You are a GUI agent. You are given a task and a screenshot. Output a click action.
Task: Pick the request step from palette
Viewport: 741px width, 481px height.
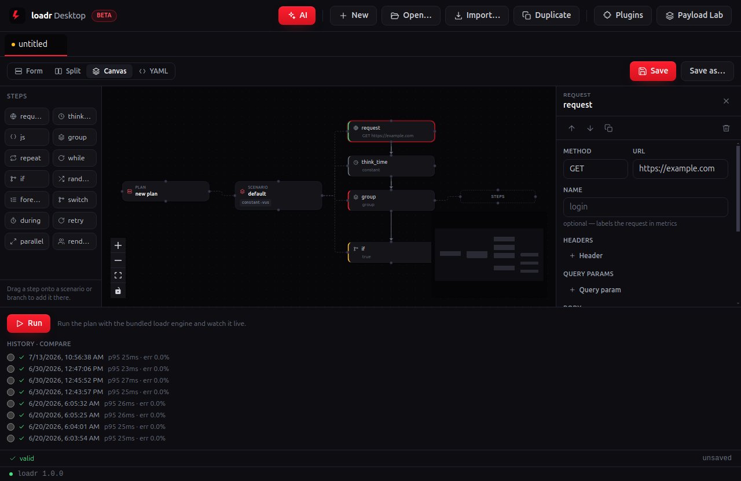(27, 116)
